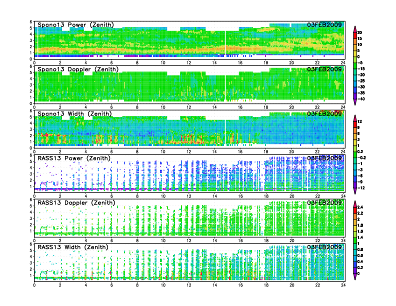Viewport: 396px width, 306px height.
Task: Click the "-25" label on the top colorbar
Action: point(361,81)
